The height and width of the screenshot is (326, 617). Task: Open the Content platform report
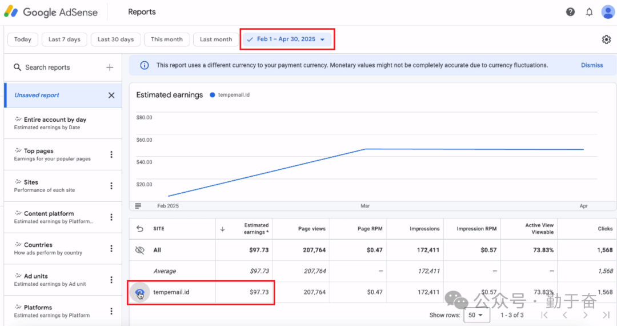click(63, 217)
